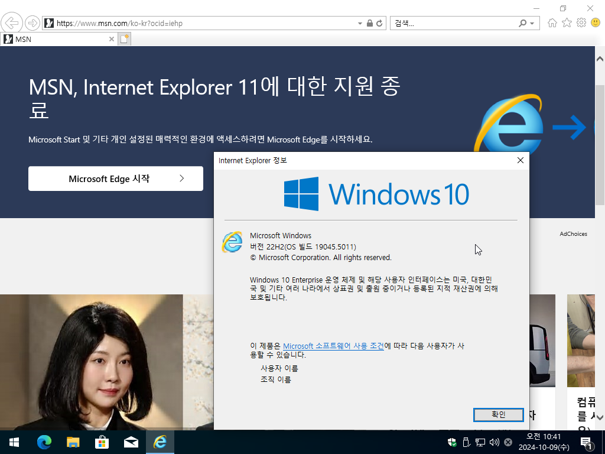Restore down the Internet Explorer window
The width and height of the screenshot is (605, 454).
pyautogui.click(x=563, y=8)
